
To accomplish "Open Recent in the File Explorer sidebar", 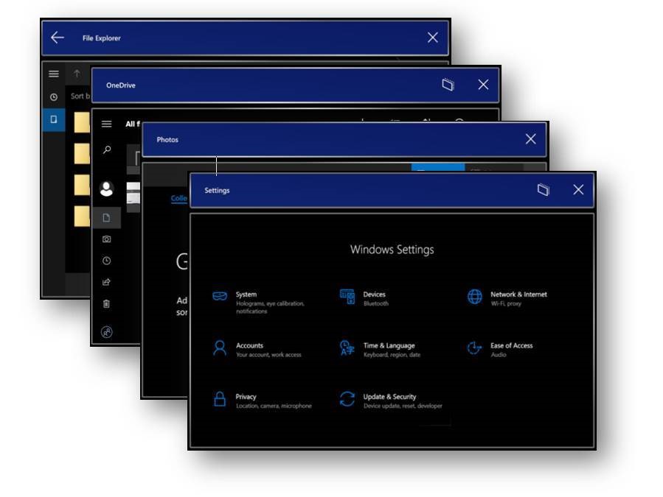I will tap(54, 97).
